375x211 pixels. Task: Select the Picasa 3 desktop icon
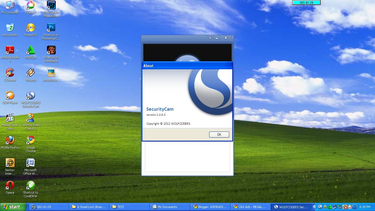pos(30,7)
